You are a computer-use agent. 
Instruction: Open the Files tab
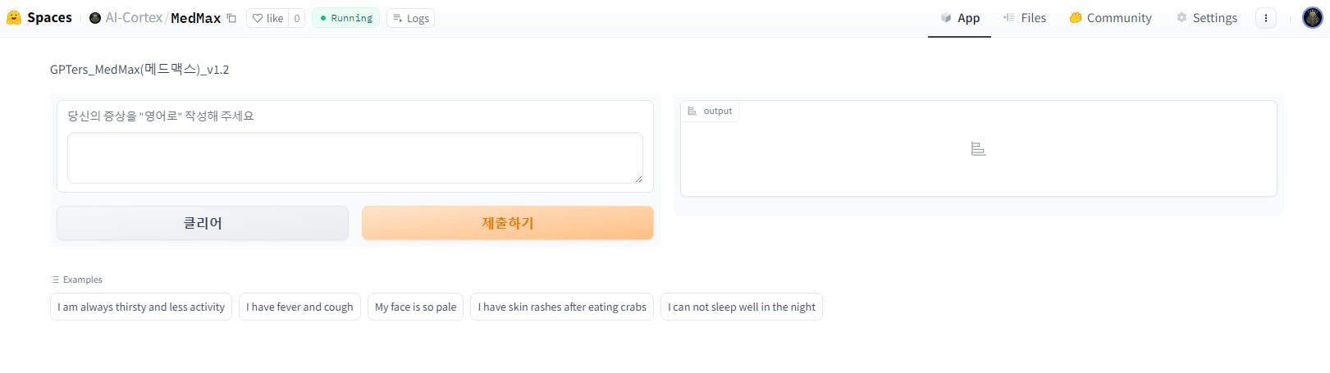[1025, 18]
